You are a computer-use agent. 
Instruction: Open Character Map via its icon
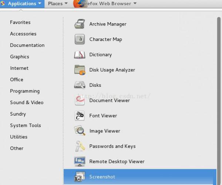[80, 40]
